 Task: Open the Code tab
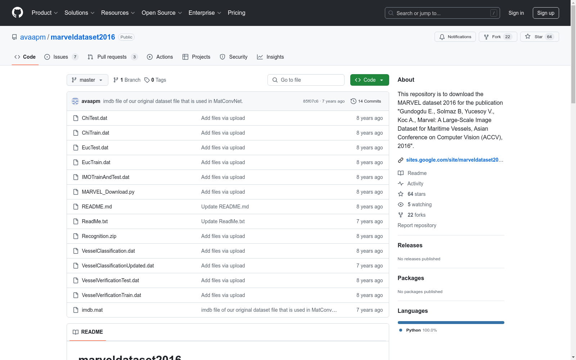click(x=25, y=57)
